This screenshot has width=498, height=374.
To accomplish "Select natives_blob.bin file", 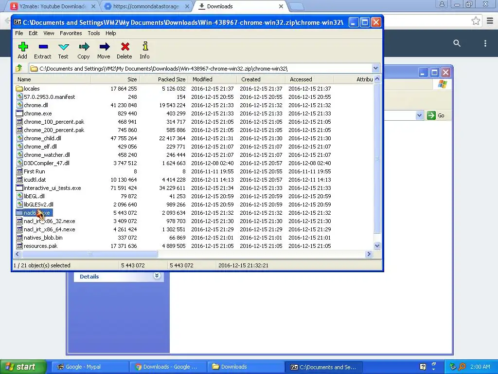I will click(43, 237).
